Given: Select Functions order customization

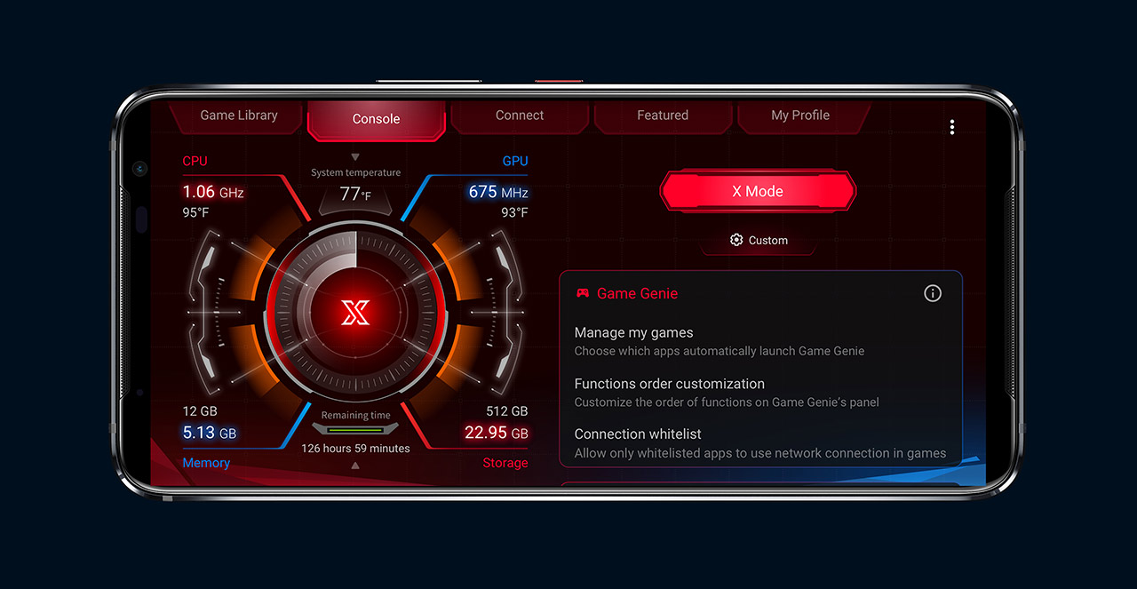Looking at the screenshot, I should pyautogui.click(x=759, y=393).
